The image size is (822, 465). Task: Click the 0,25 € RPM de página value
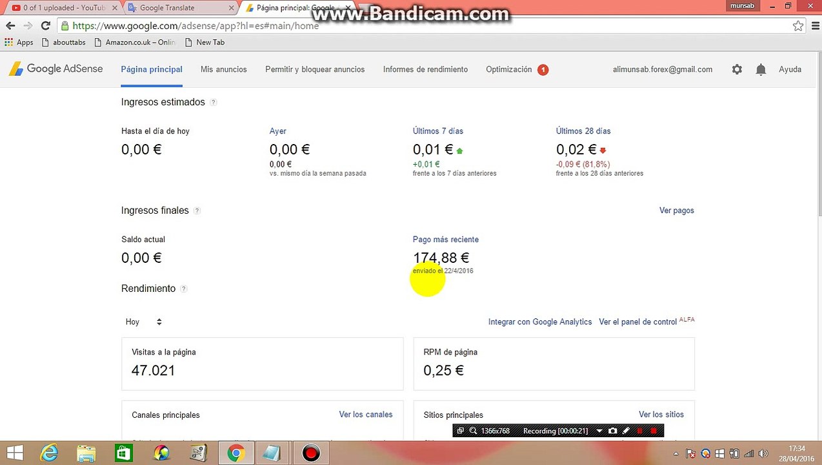(x=443, y=371)
